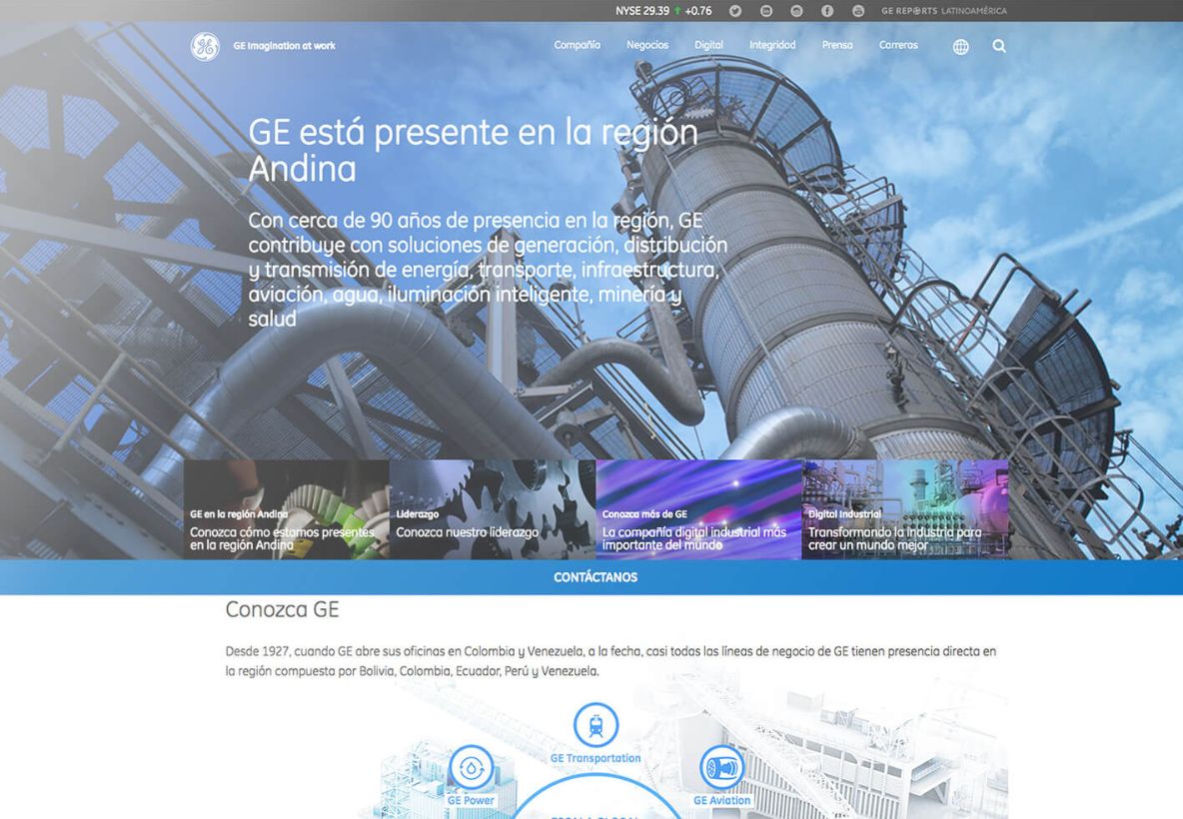Go to the Digital menu item
The height and width of the screenshot is (819, 1183).
(708, 45)
